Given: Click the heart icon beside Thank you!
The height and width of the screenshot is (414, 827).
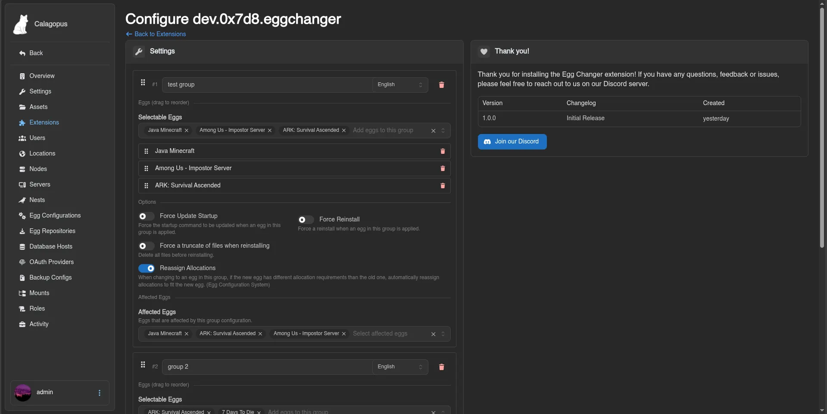Looking at the screenshot, I should click(x=484, y=52).
